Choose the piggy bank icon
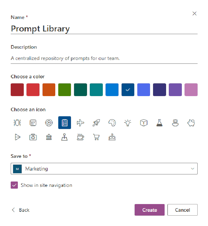 tap(191, 123)
